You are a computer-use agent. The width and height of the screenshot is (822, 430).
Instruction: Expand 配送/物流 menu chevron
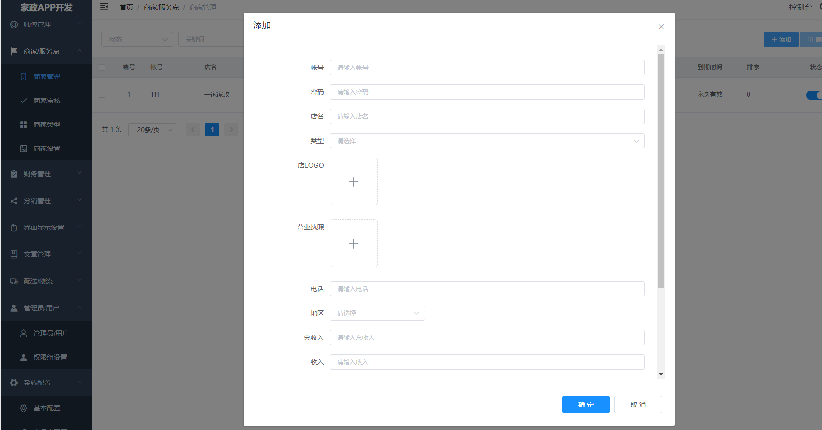(x=79, y=281)
